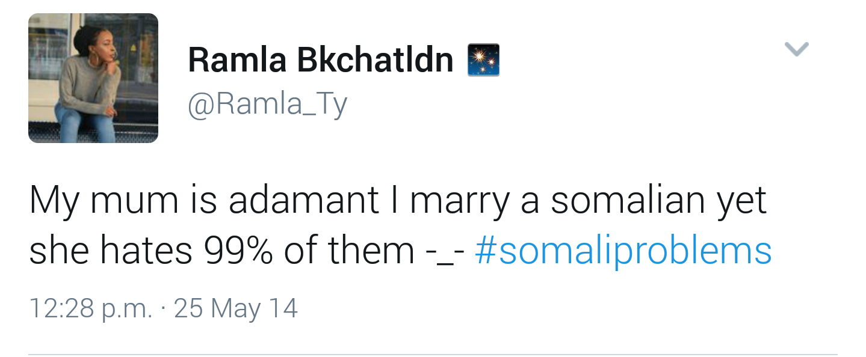Click the display name Ramla Bkchatldn

click(x=321, y=60)
